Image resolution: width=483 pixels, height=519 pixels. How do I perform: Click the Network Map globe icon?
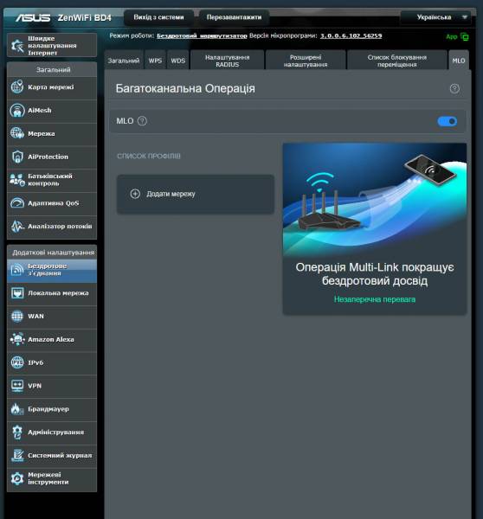[x=17, y=87]
